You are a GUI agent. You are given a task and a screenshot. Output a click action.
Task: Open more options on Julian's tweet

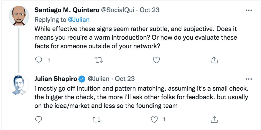pyautogui.click(x=248, y=79)
